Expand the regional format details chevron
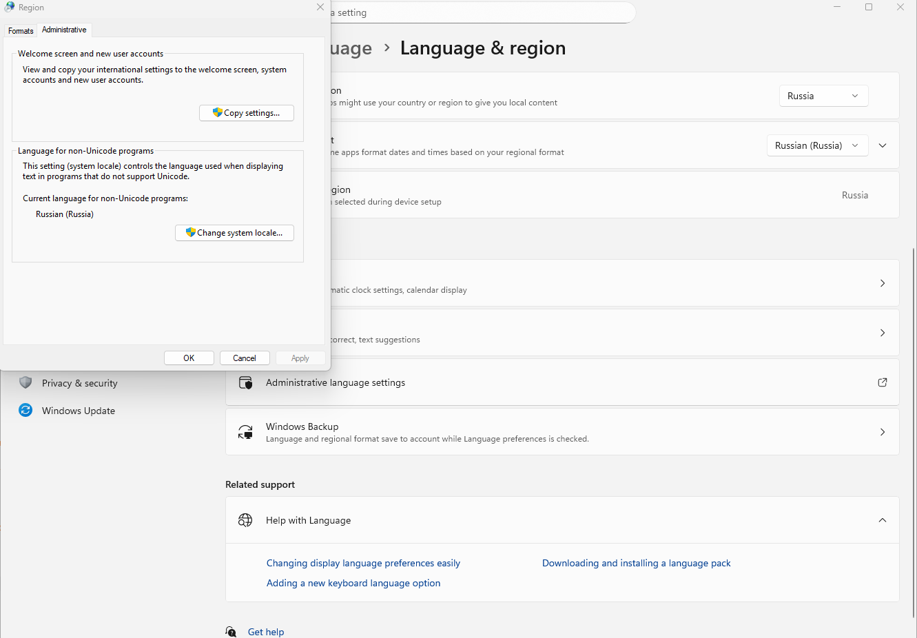Viewport: 917px width, 638px height. (x=883, y=145)
